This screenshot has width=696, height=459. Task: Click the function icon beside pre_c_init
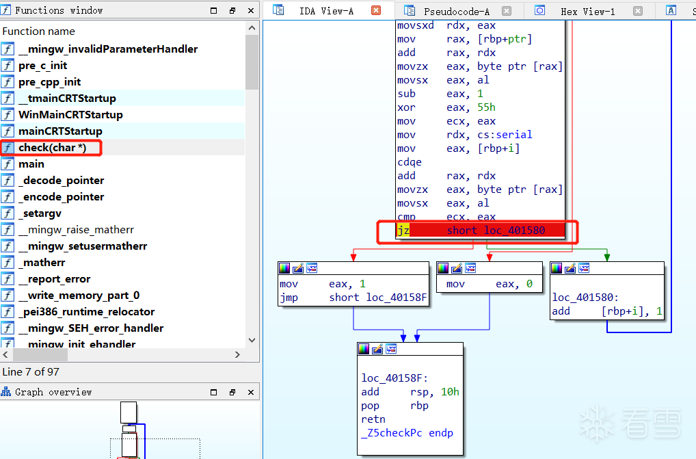[8, 66]
